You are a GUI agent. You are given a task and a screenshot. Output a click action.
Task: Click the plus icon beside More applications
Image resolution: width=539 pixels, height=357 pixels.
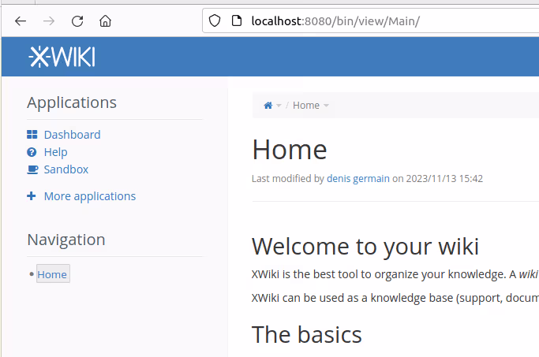pos(32,196)
